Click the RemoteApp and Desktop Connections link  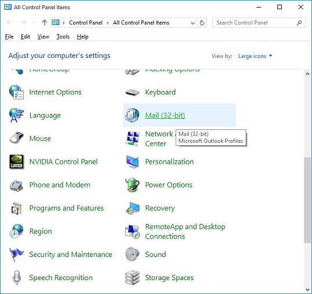tap(185, 231)
